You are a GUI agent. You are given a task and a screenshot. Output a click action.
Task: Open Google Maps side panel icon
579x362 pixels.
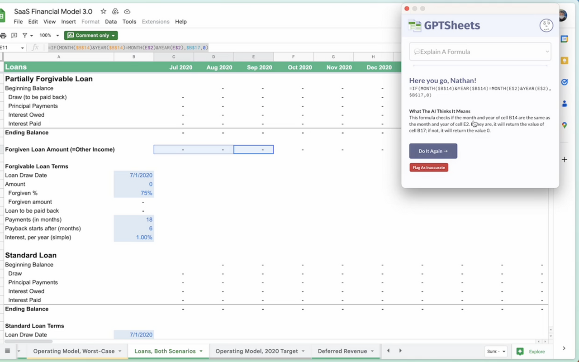tap(565, 125)
